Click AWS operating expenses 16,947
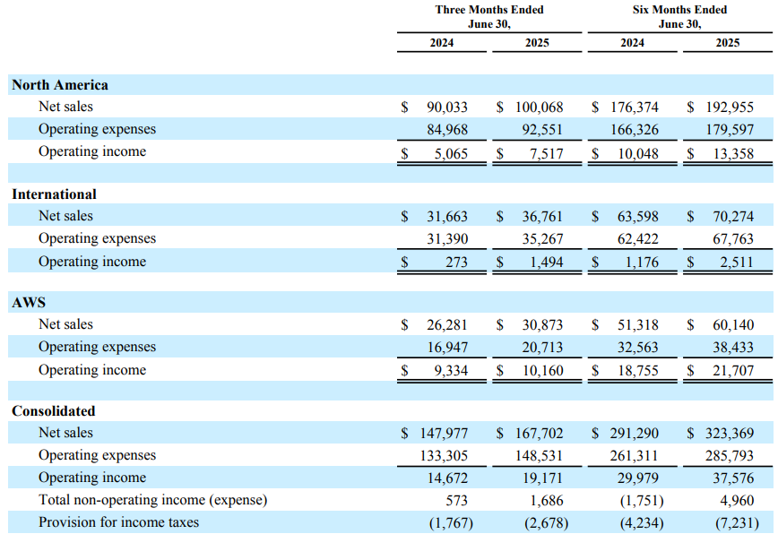778x534 pixels. 447,347
